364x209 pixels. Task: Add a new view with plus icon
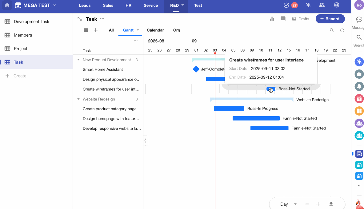tap(96, 30)
